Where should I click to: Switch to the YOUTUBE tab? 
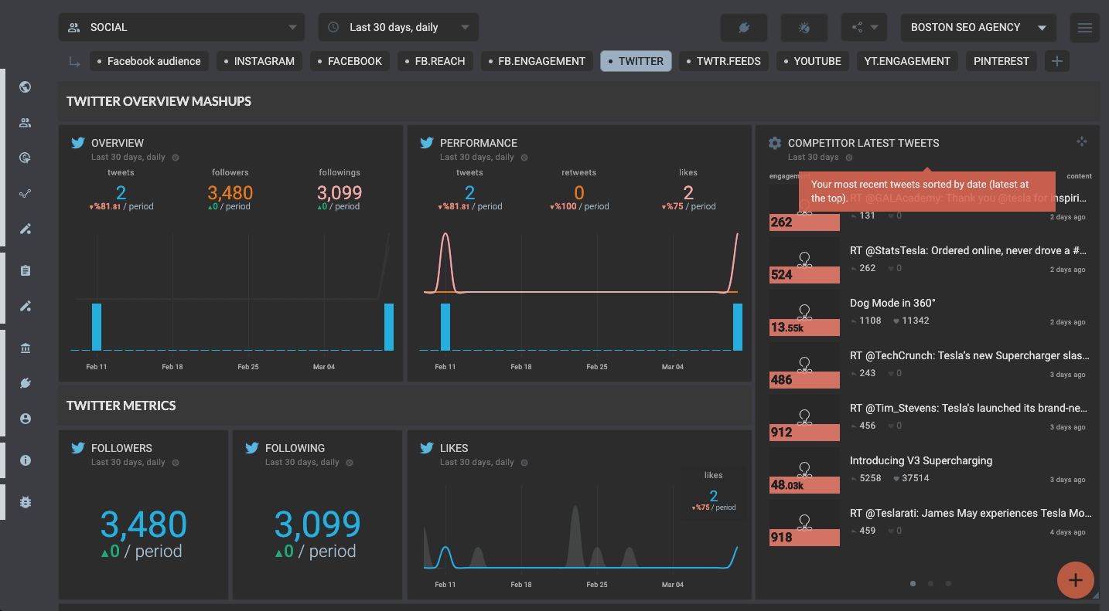click(813, 61)
